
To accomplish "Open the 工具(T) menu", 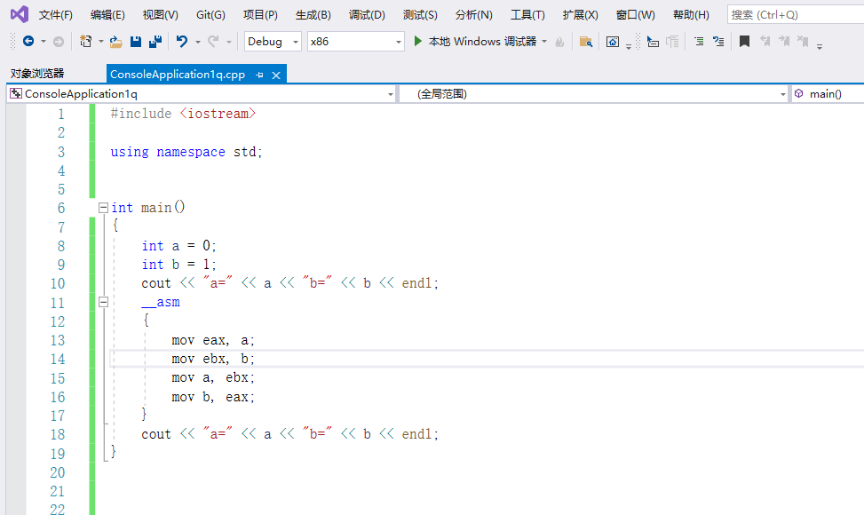I will point(529,14).
